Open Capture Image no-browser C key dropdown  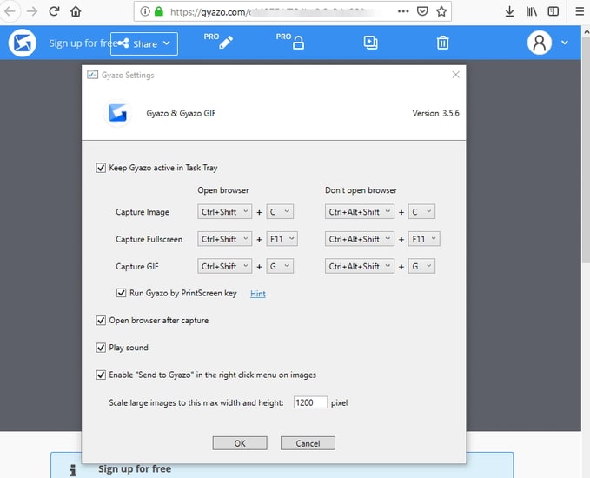coord(421,211)
